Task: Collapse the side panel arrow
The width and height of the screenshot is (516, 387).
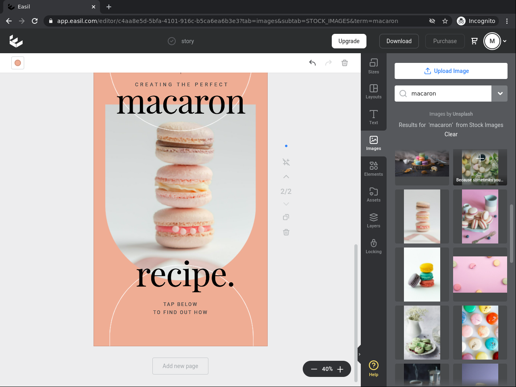Action: [x=359, y=355]
